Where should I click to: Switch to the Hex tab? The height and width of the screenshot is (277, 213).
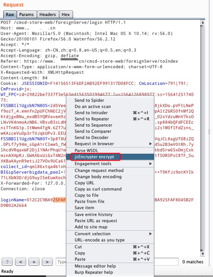click(x=66, y=14)
